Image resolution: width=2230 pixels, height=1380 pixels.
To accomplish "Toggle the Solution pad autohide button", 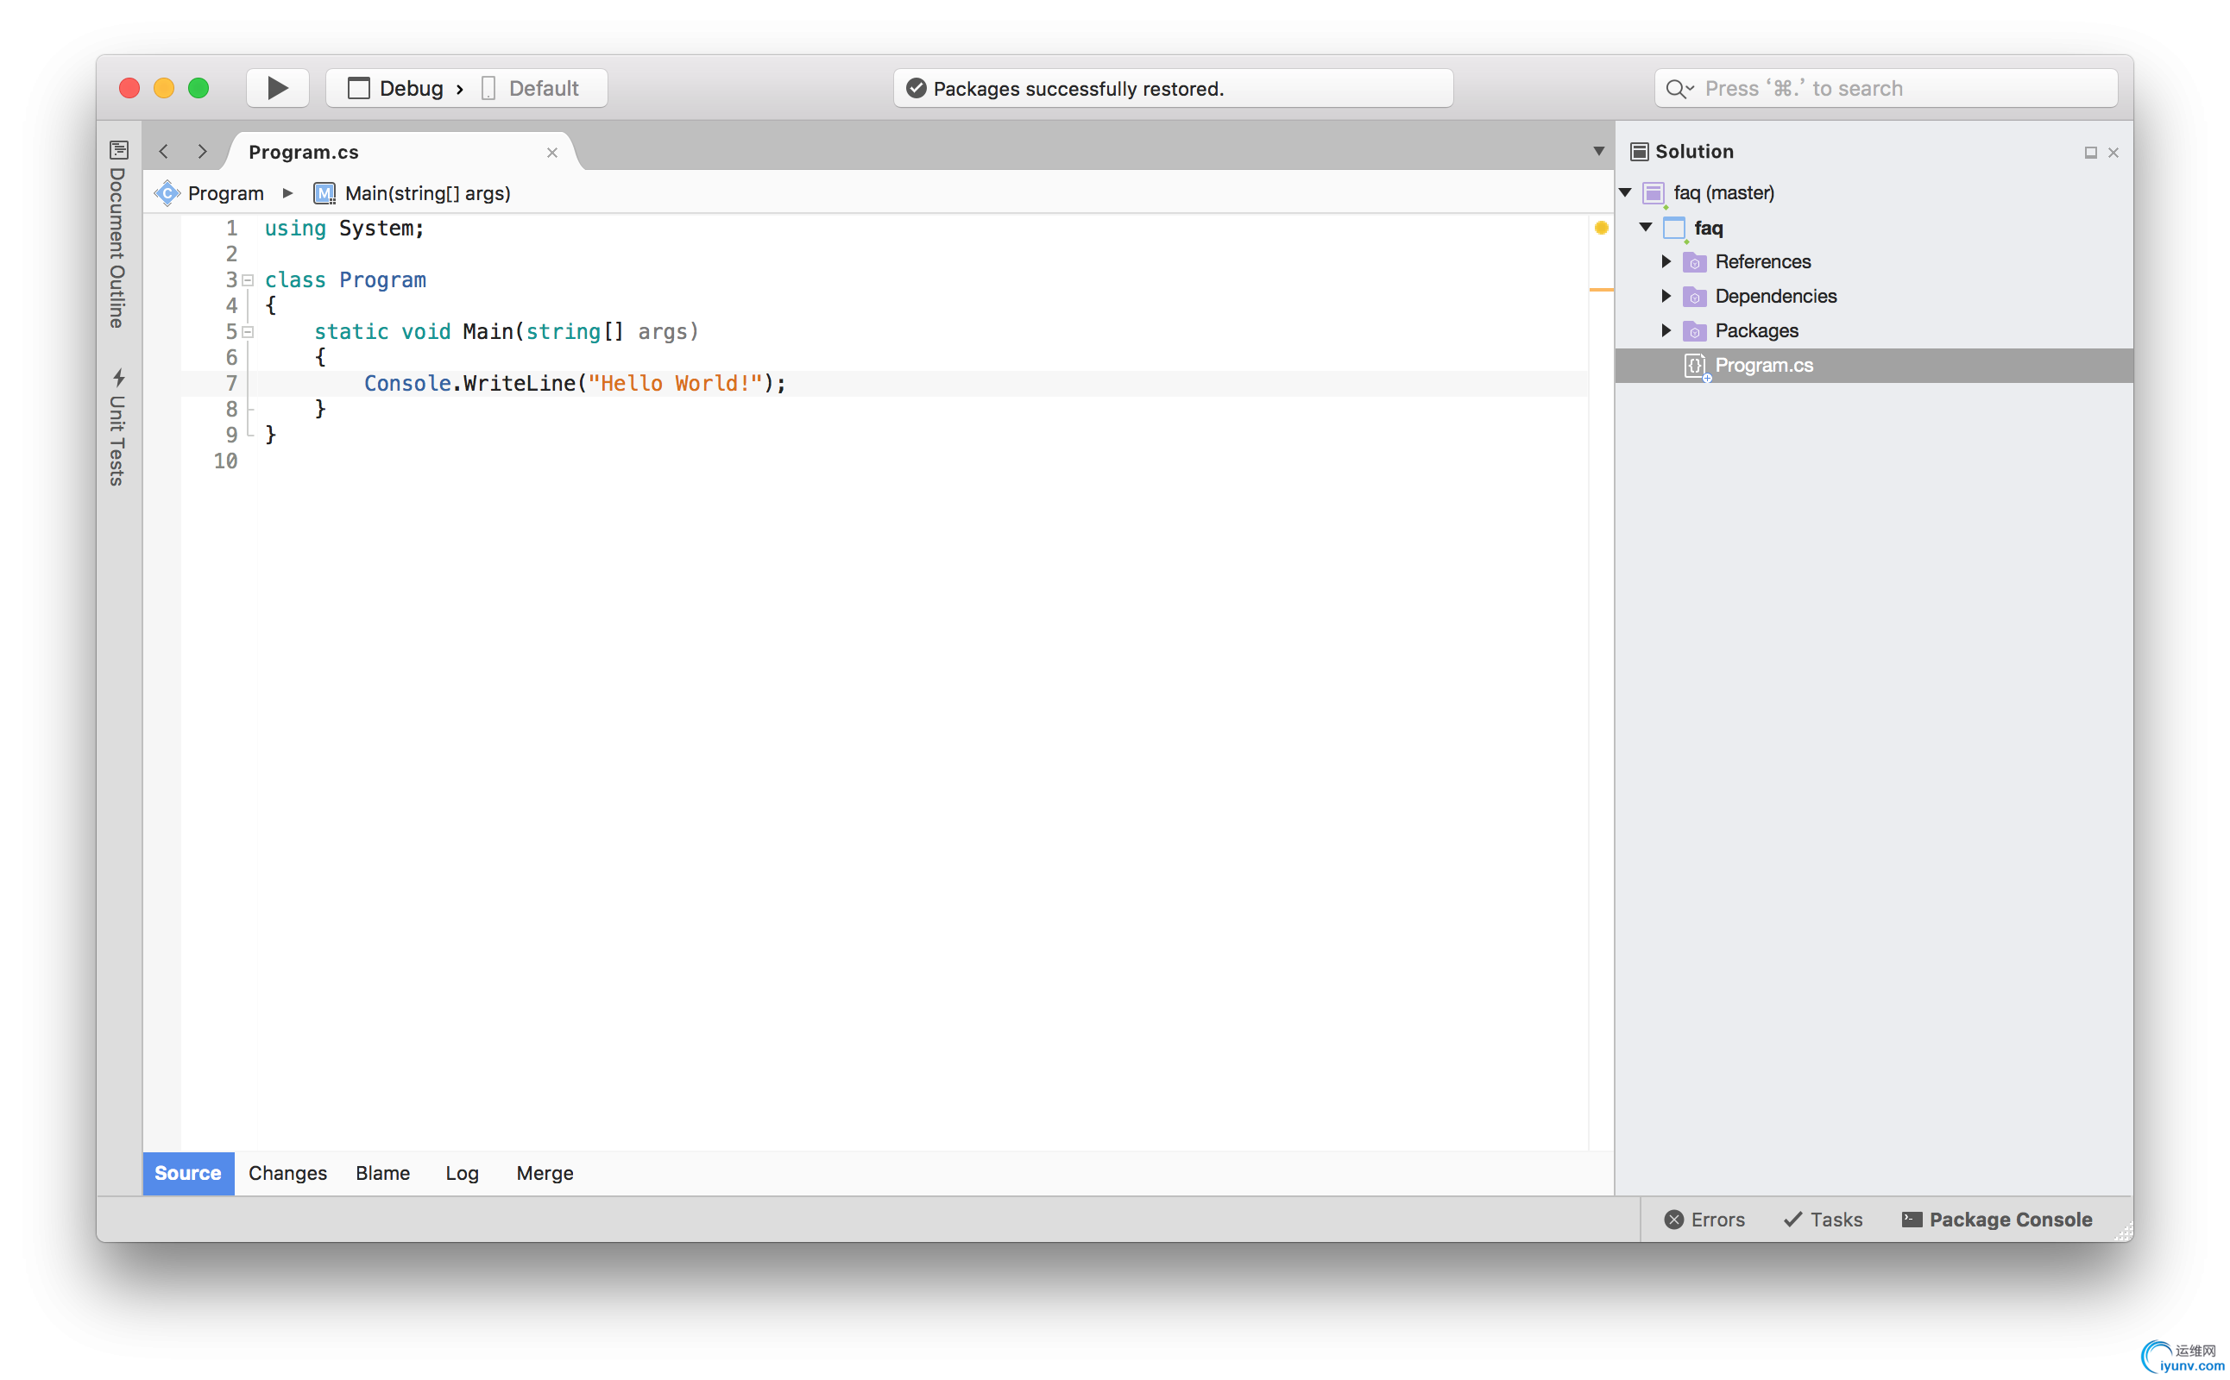I will [x=2090, y=153].
